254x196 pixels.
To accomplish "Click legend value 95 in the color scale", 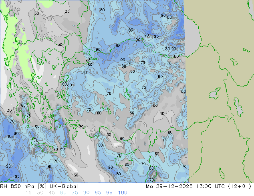I will pyautogui.click(x=98, y=193).
